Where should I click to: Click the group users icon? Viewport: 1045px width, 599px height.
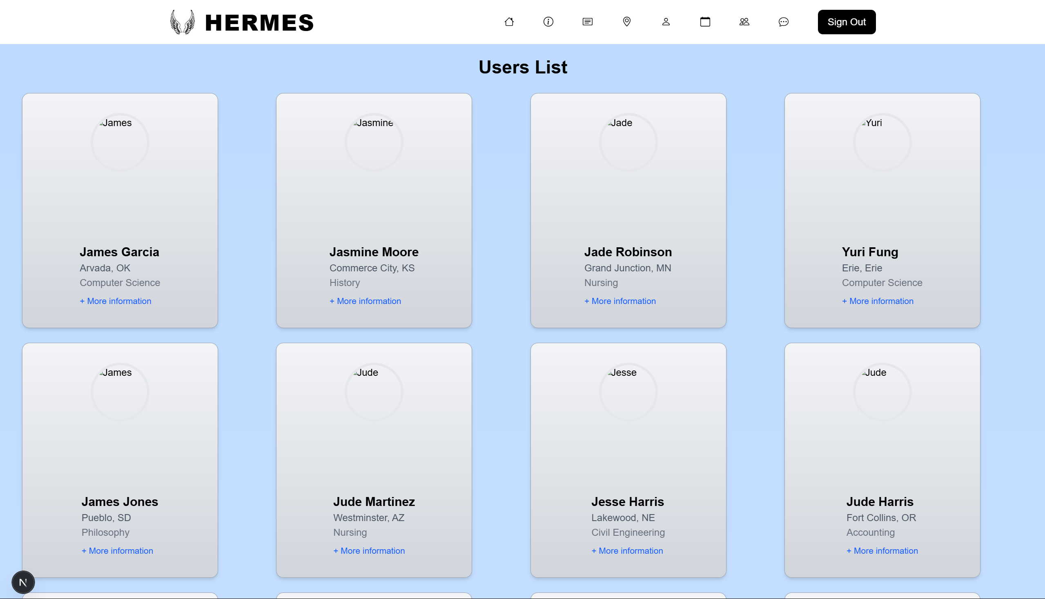pos(744,22)
